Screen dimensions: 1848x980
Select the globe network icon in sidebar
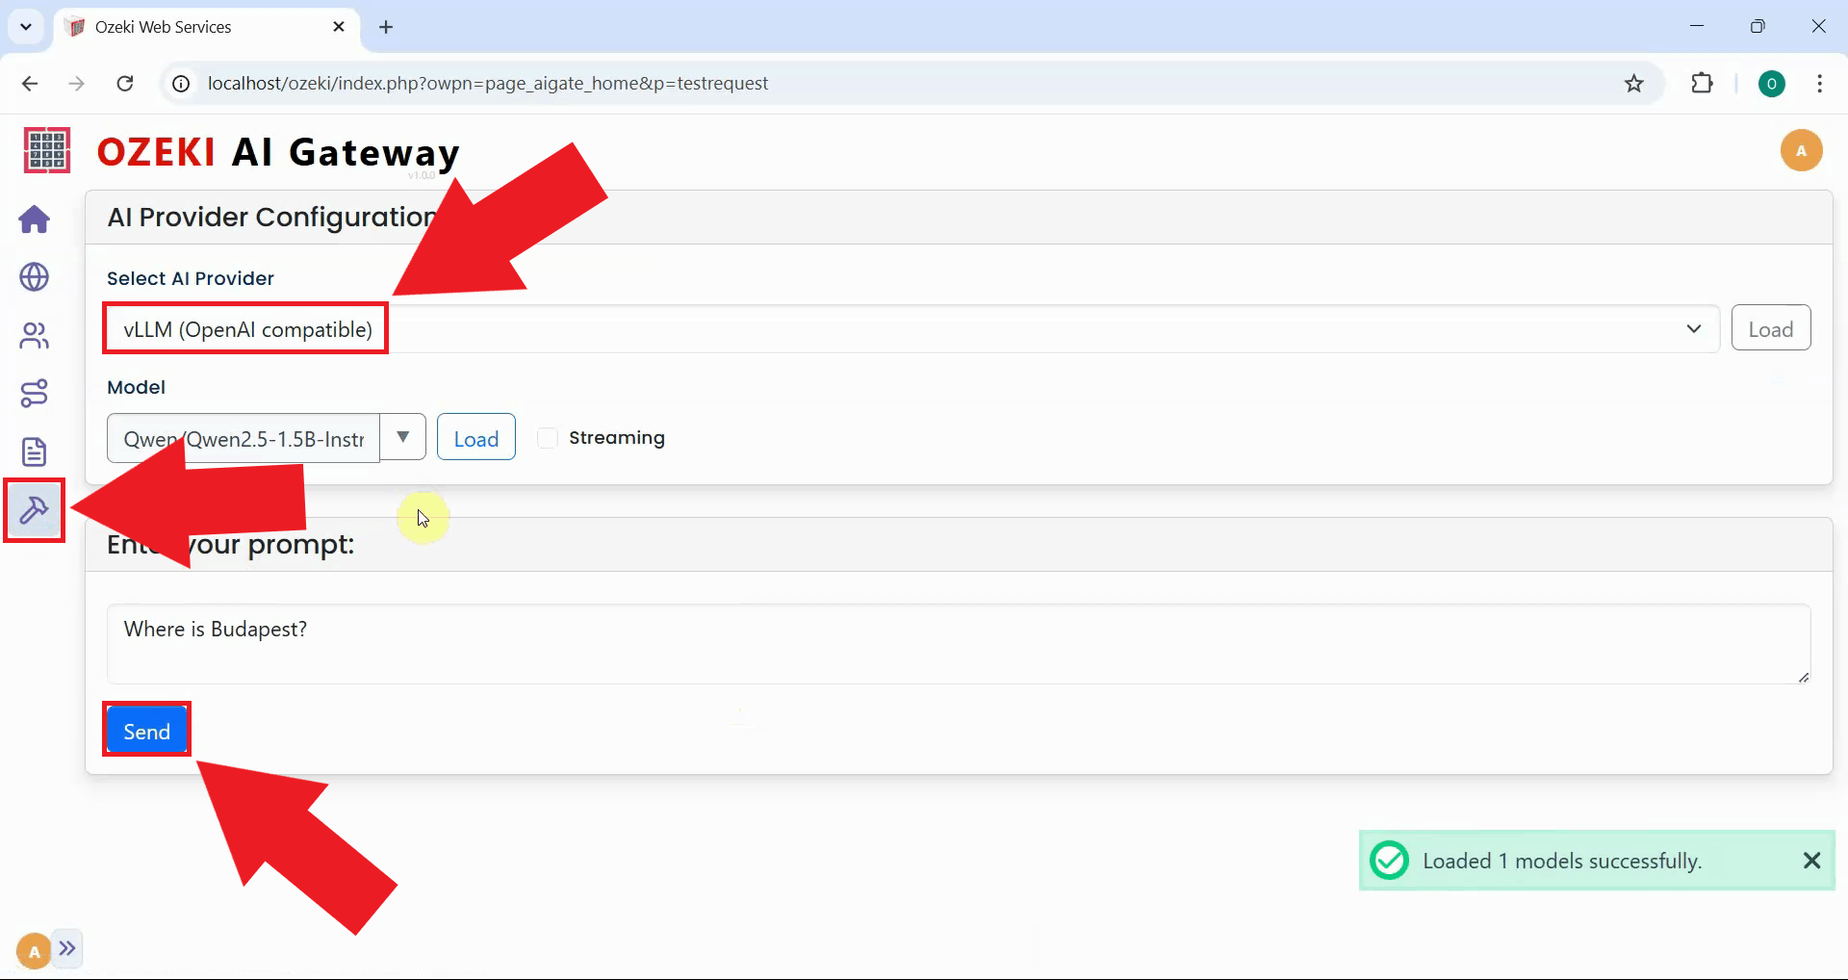34,277
